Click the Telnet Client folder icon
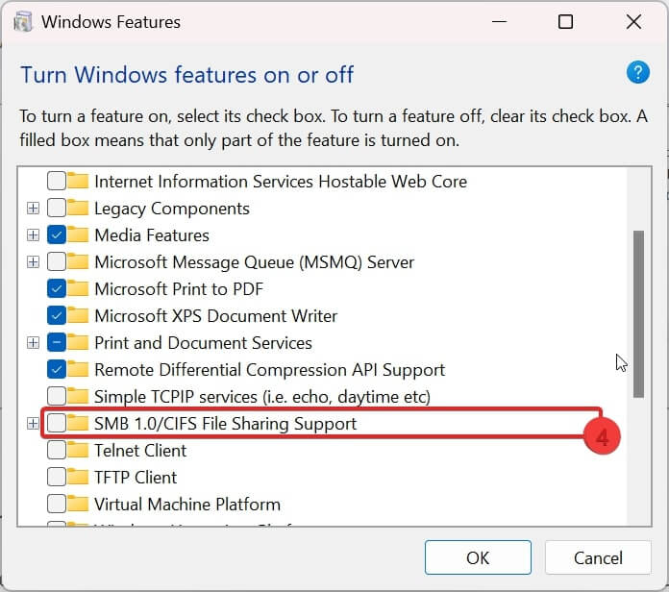The height and width of the screenshot is (592, 669). point(79,451)
